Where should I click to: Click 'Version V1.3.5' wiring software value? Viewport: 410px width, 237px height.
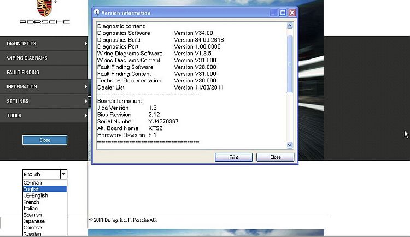tap(193, 54)
